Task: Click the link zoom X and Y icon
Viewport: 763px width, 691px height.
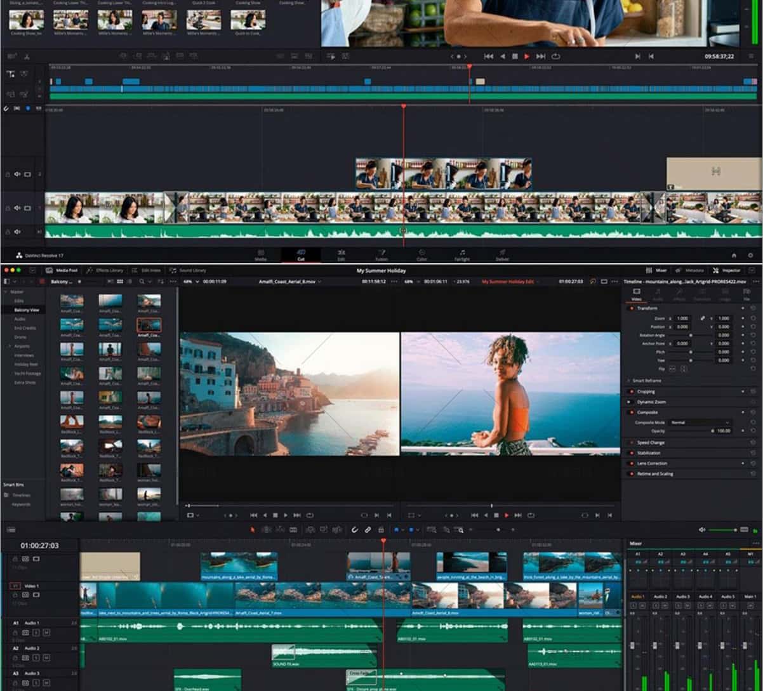Action: point(703,318)
